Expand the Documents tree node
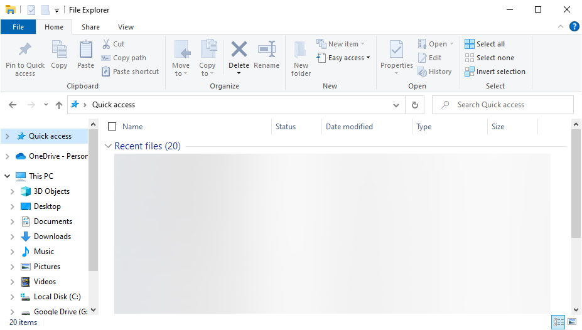This screenshot has width=582, height=330. tap(12, 221)
